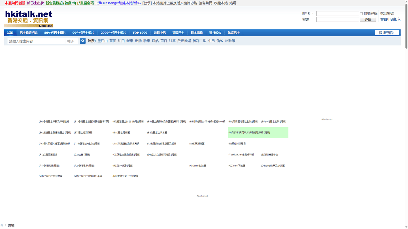Open the (A19)問路專區 forum

[x=197, y=144]
